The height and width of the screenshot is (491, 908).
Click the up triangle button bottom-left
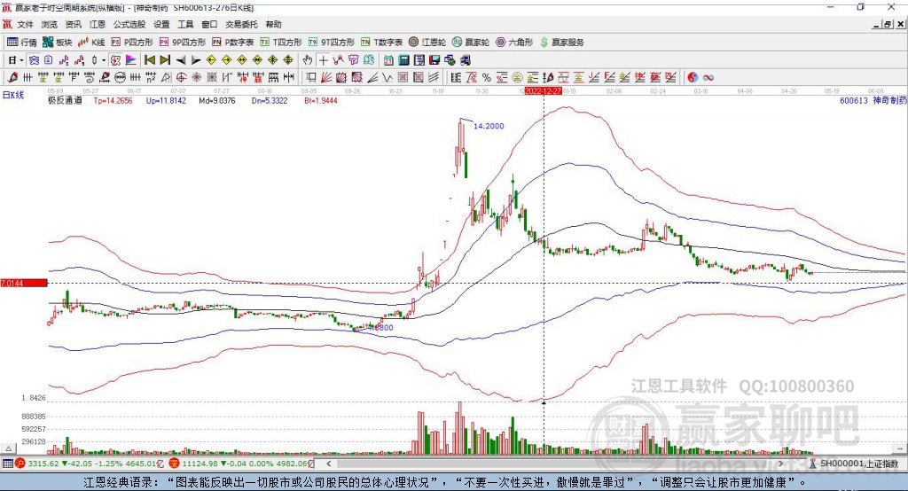[x=9, y=448]
